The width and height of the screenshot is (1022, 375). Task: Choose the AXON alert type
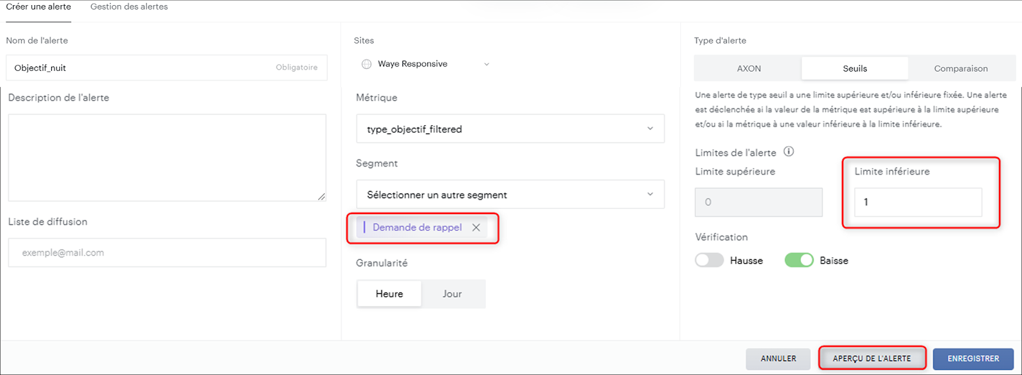click(x=749, y=68)
